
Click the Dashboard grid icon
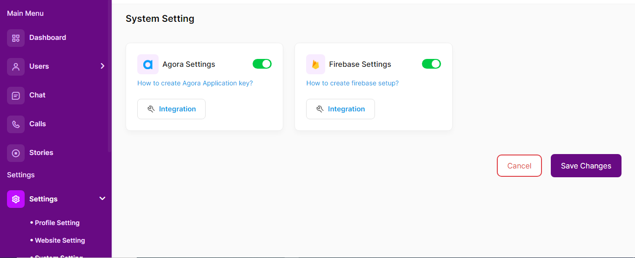16,38
